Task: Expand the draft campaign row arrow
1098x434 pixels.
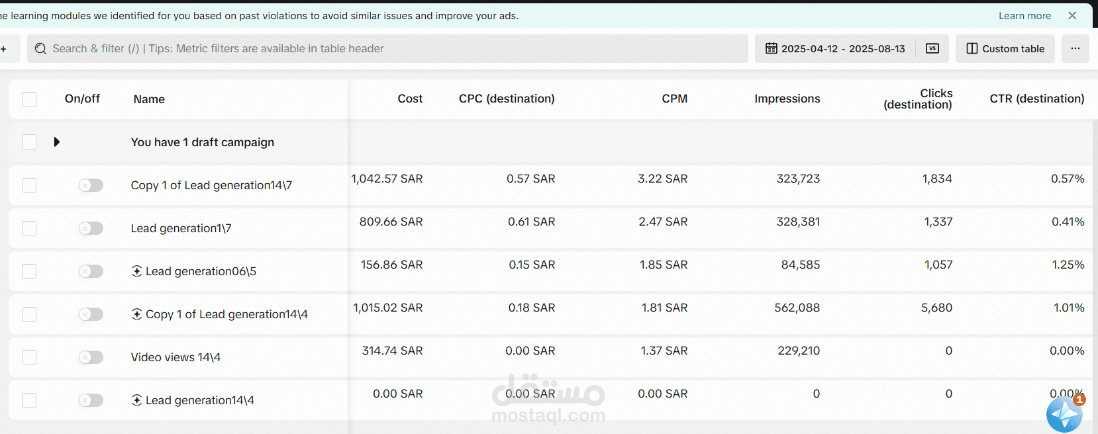Action: click(x=57, y=142)
